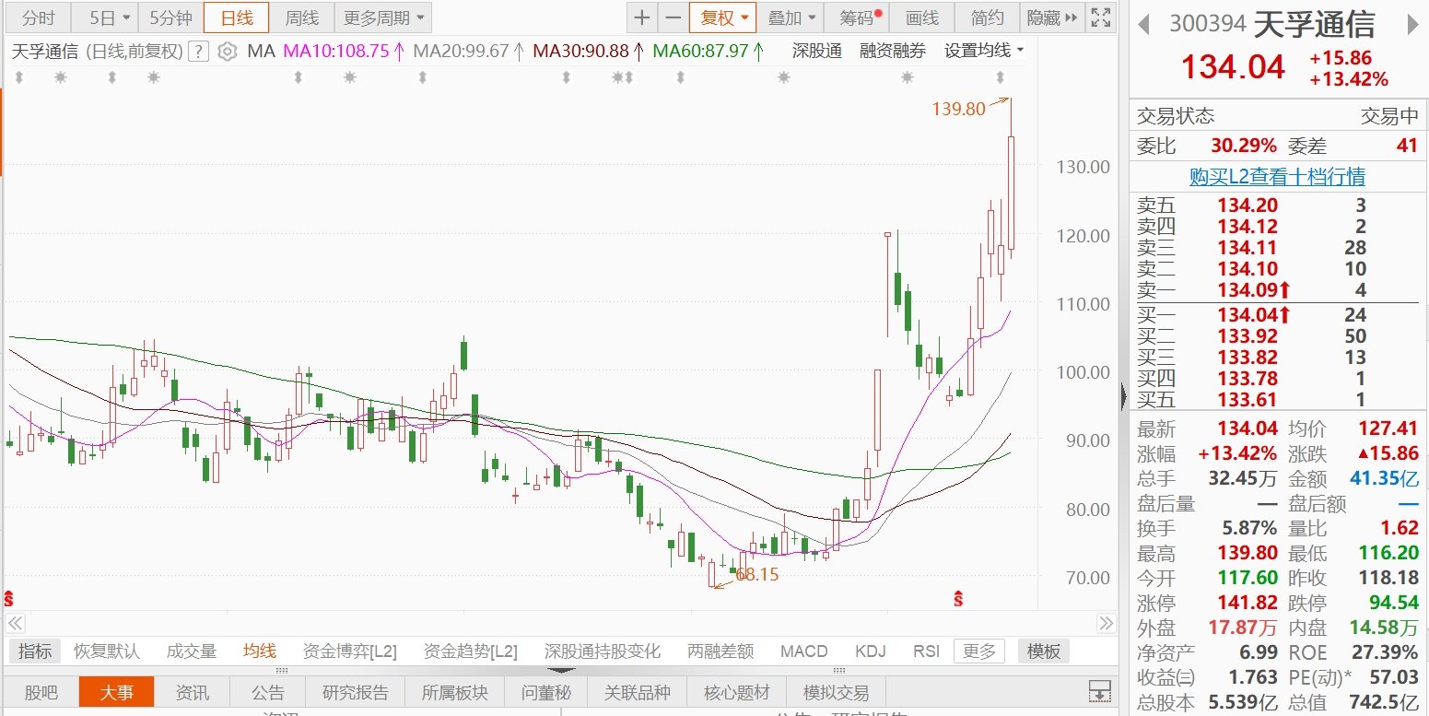Open the 指标 indicator button
The width and height of the screenshot is (1429, 716).
click(35, 651)
